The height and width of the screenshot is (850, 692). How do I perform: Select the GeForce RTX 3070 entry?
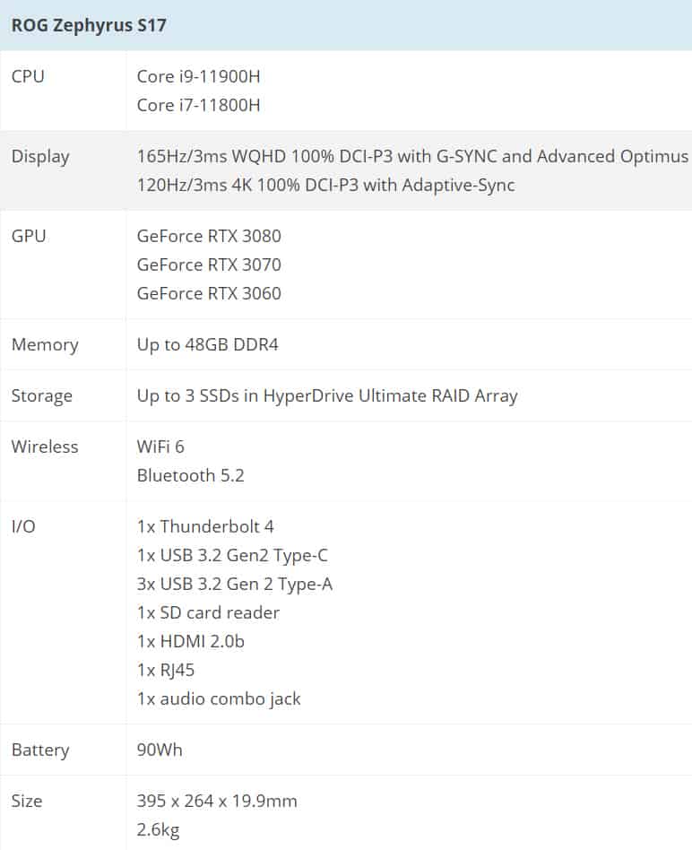pyautogui.click(x=209, y=265)
